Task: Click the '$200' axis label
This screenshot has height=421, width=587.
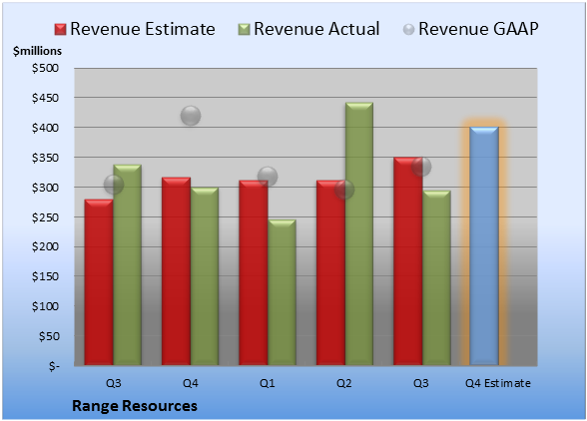Action: (45, 247)
